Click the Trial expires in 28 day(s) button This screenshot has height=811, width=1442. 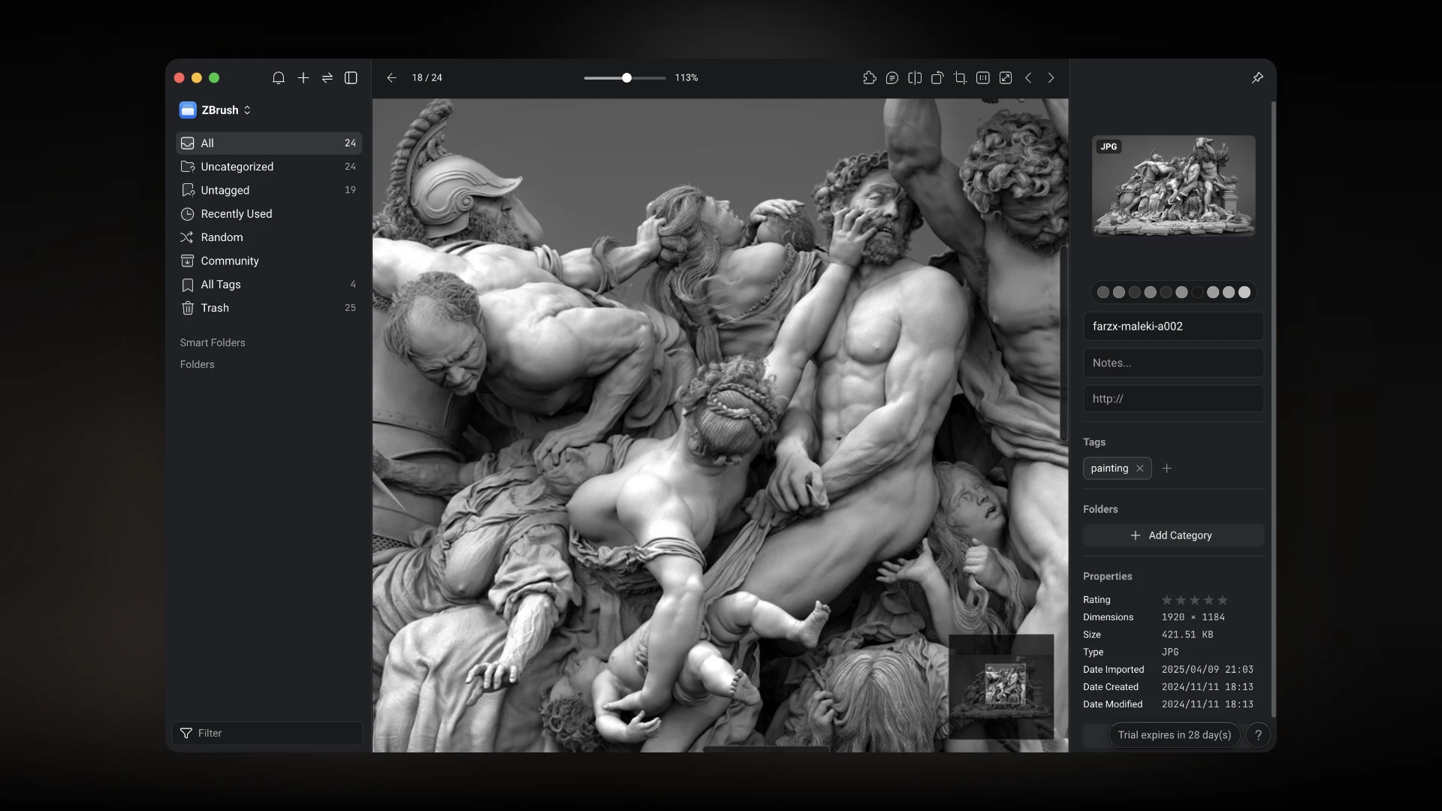[1174, 735]
